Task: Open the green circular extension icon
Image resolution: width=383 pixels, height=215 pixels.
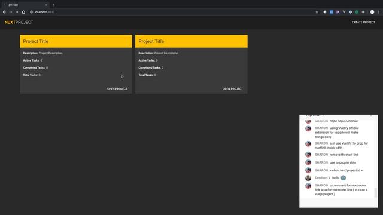Action: (357, 12)
